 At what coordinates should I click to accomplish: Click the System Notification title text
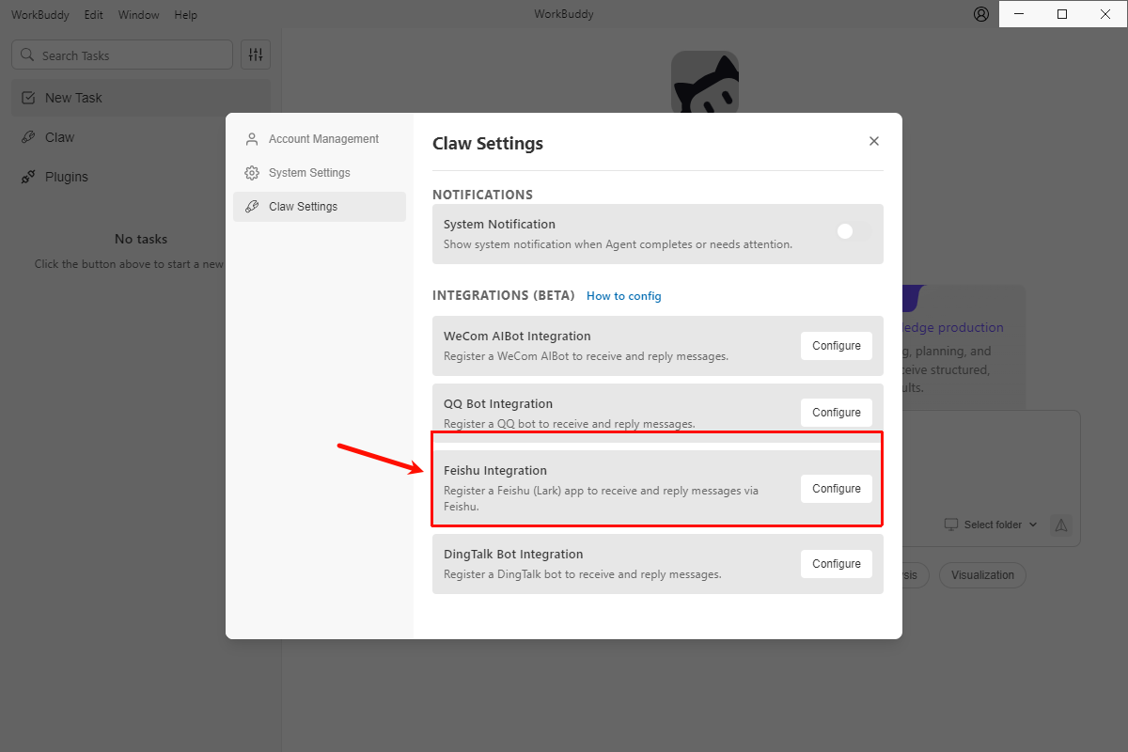499,225
